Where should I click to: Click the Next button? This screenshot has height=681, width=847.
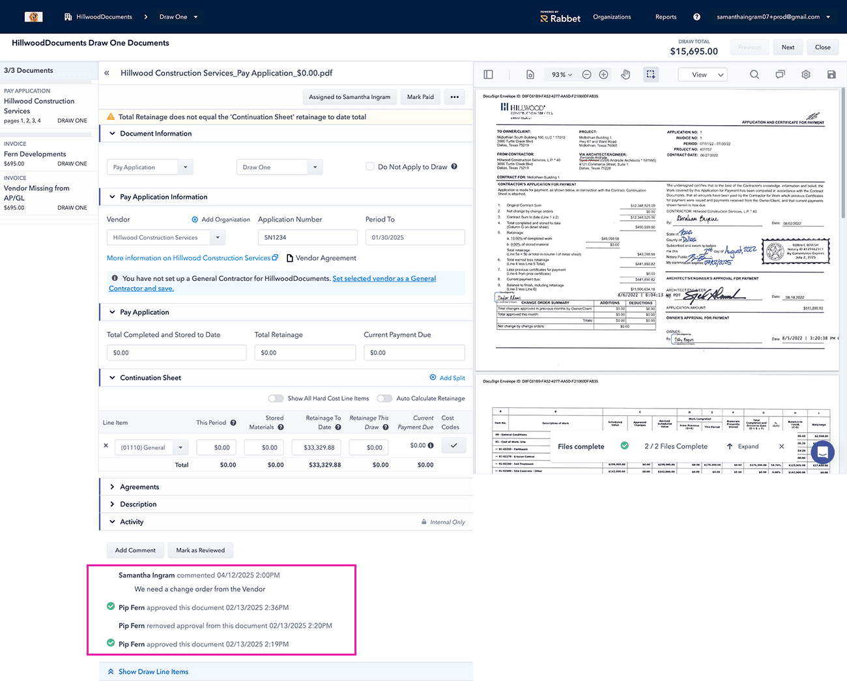click(788, 47)
